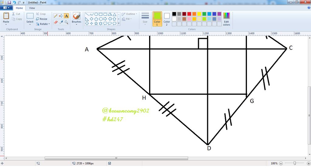This screenshot has width=311, height=168.
Task: Choose the Oval shape
Action: click(x=96, y=15)
